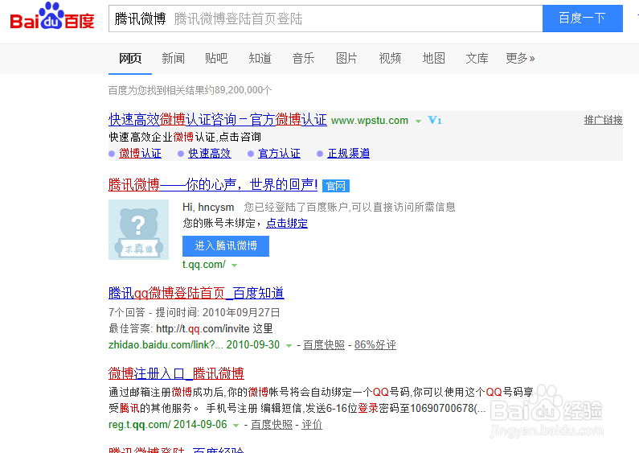
Task: Open 百度快照 for the zhidao result
Action: (x=324, y=345)
